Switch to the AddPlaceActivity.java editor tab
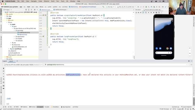Screen dimensions: 195x110 click(x=61, y=10)
